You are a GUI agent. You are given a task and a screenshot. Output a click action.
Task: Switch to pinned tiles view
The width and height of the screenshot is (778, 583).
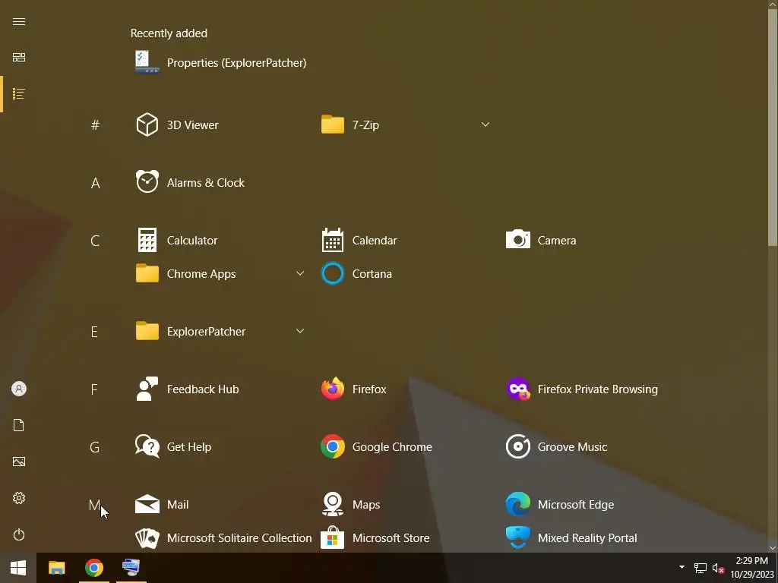pos(19,58)
